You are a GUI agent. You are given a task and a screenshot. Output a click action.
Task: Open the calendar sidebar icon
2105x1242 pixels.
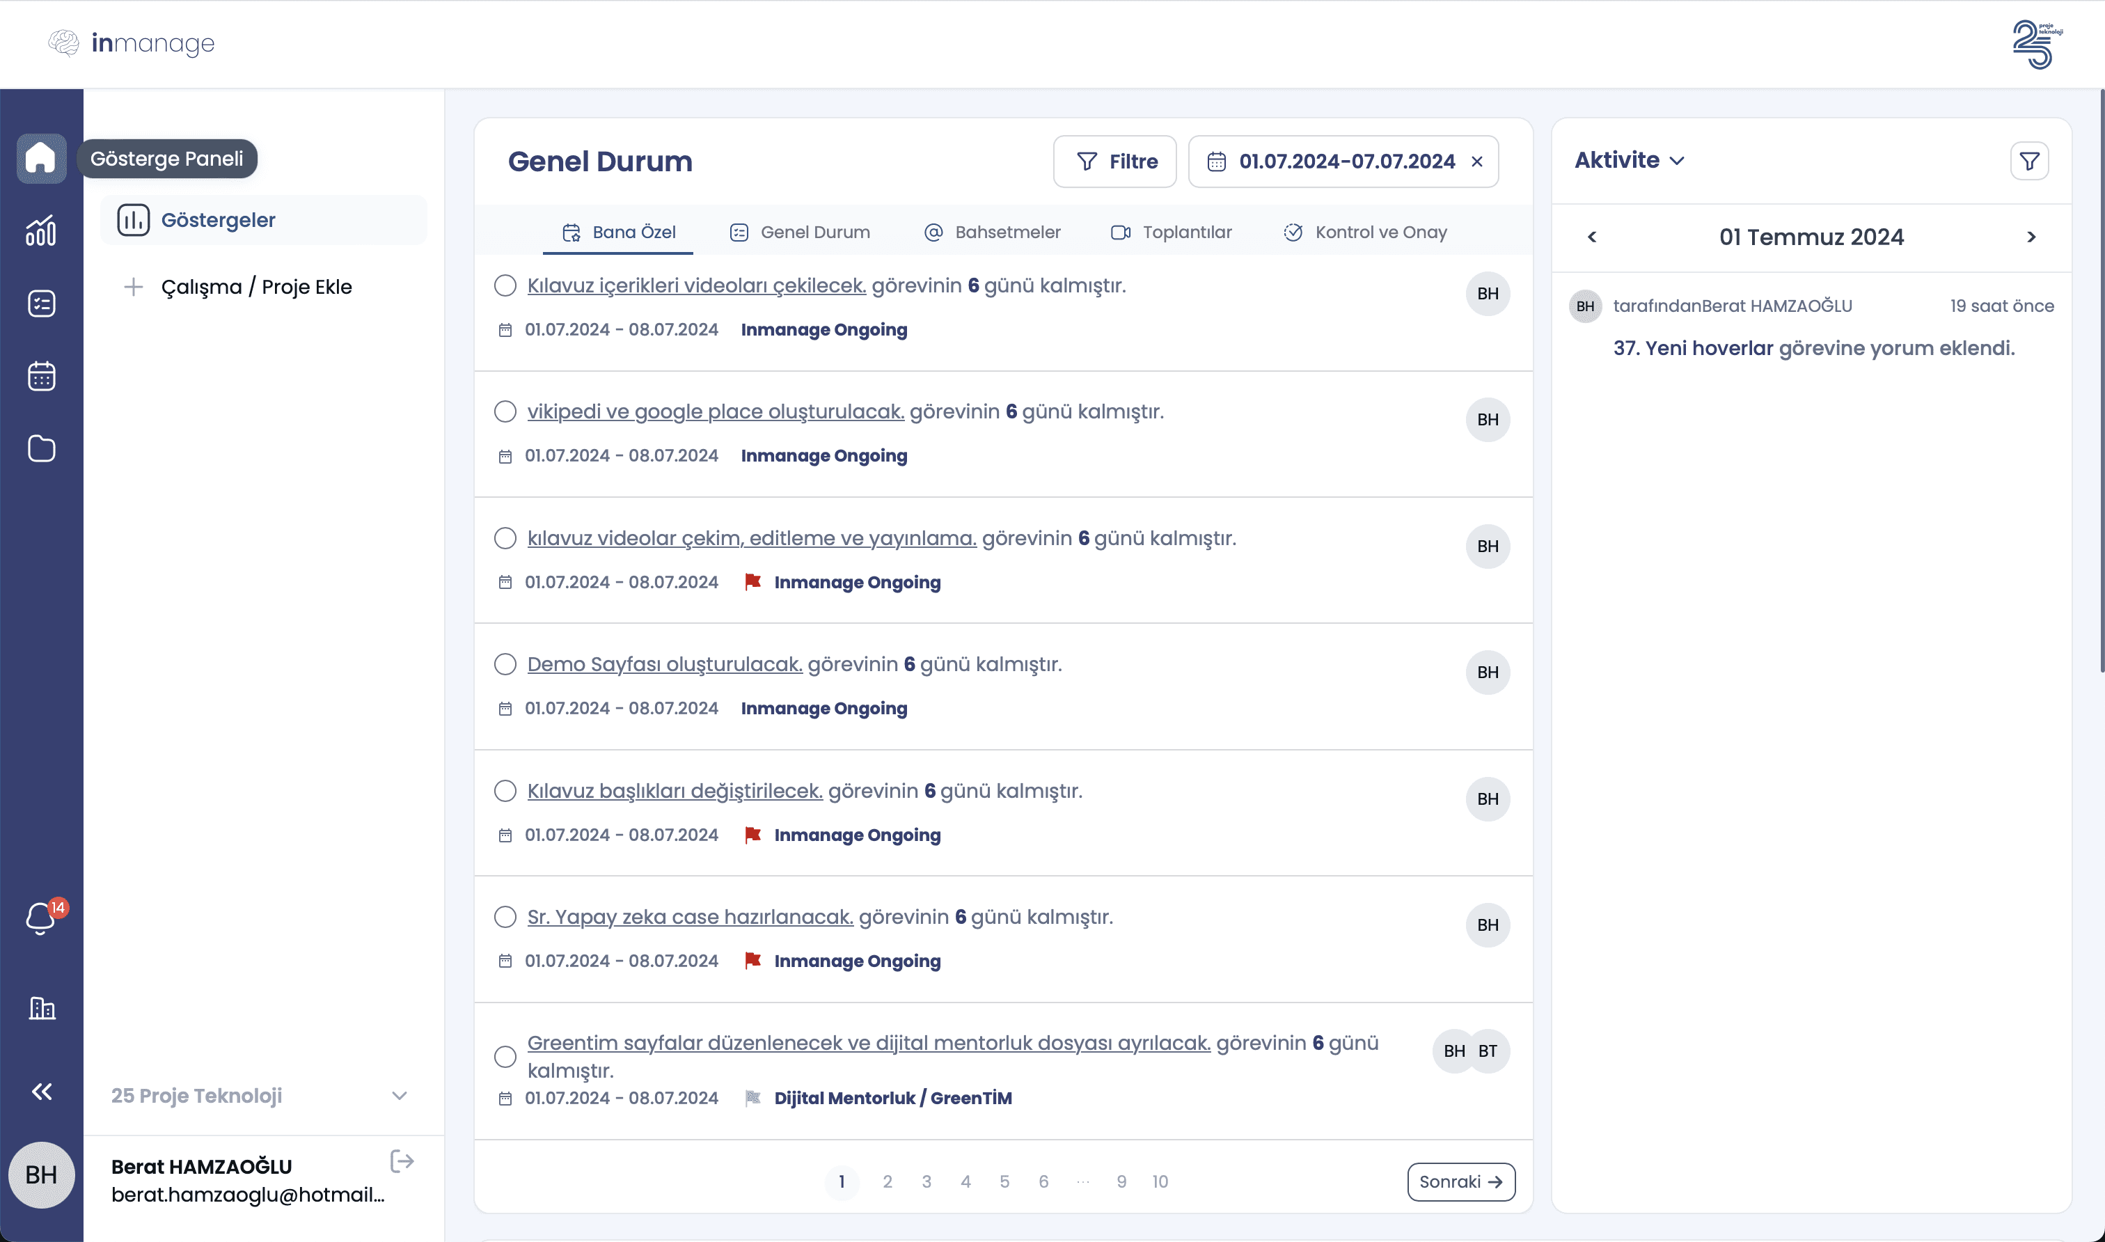(41, 376)
